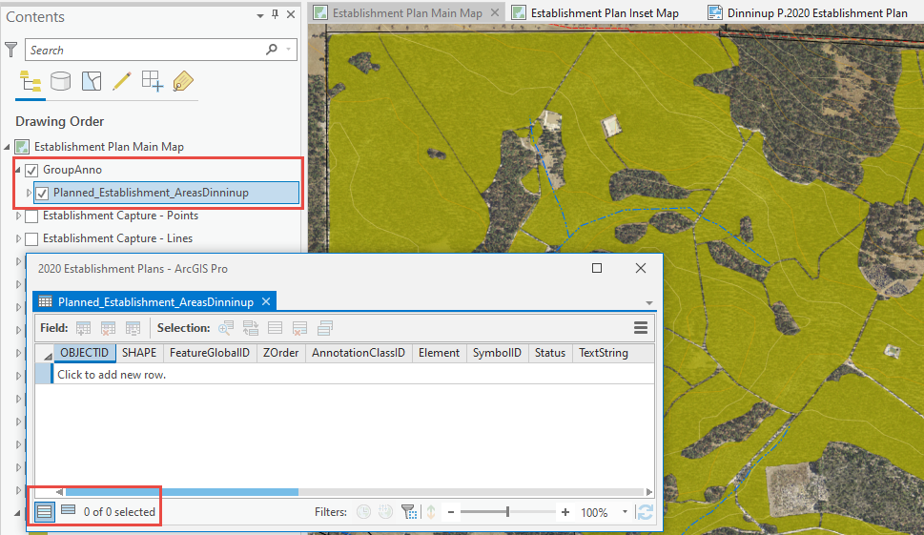The width and height of the screenshot is (924, 535).
Task: Expand Planned_Establishment_AreasDinninup layer
Action: point(29,193)
